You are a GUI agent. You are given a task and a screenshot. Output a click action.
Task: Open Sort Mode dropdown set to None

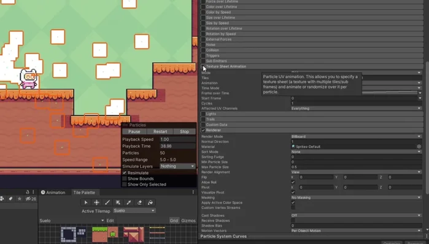click(356, 152)
